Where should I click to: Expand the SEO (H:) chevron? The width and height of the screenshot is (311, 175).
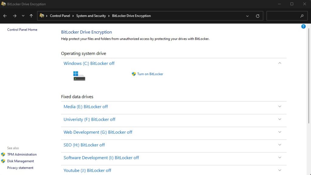280,145
